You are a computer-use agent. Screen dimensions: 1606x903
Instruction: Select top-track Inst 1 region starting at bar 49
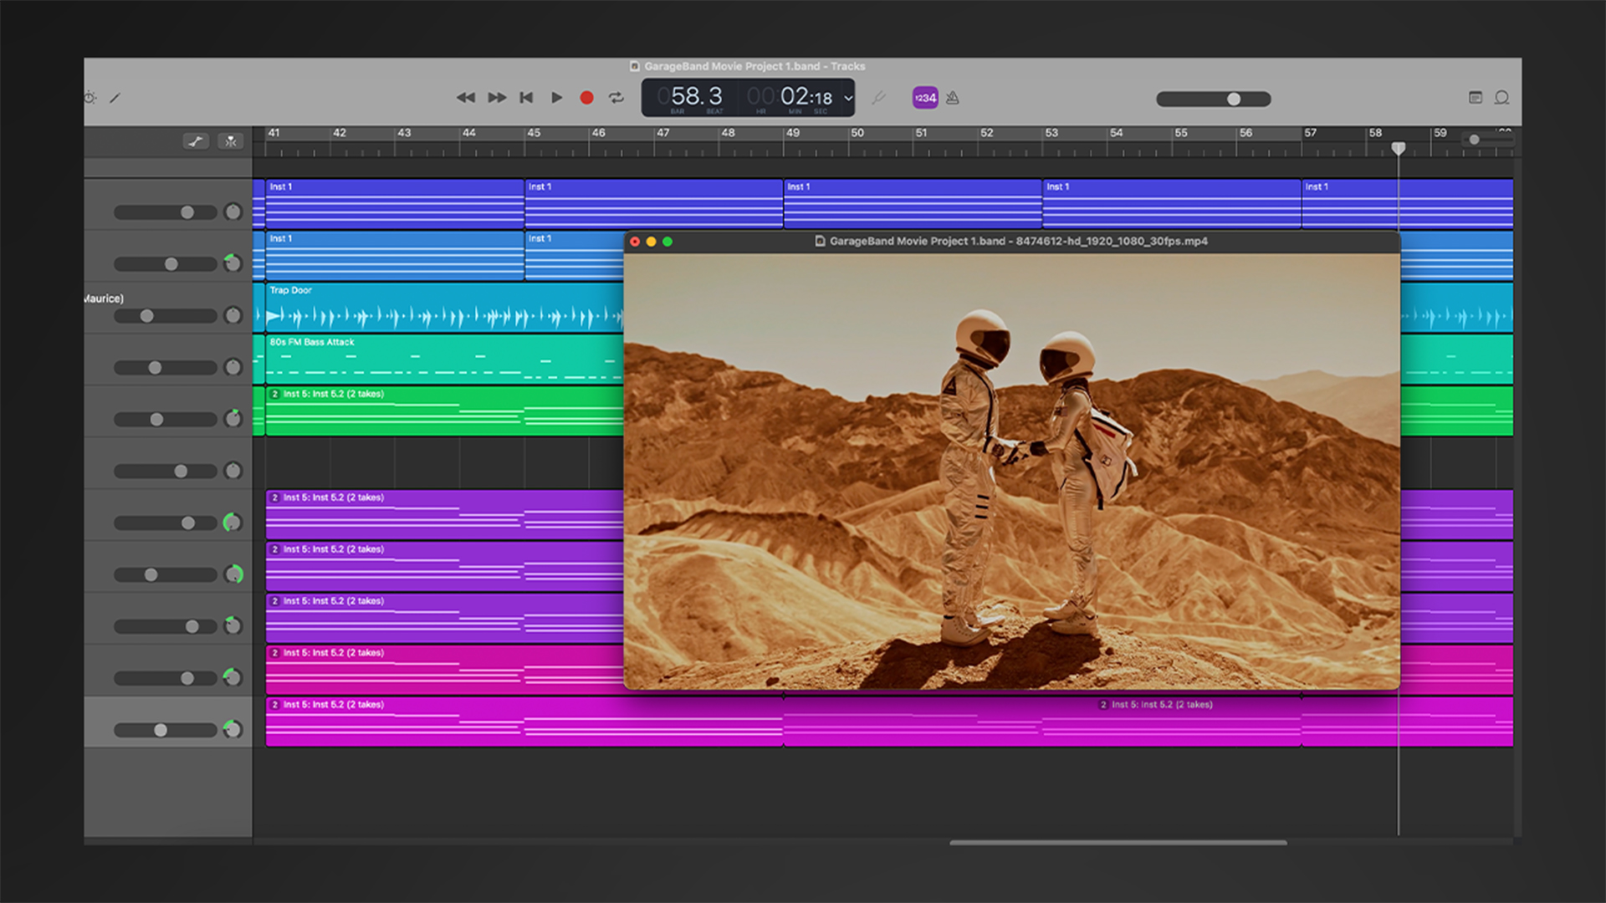(913, 204)
